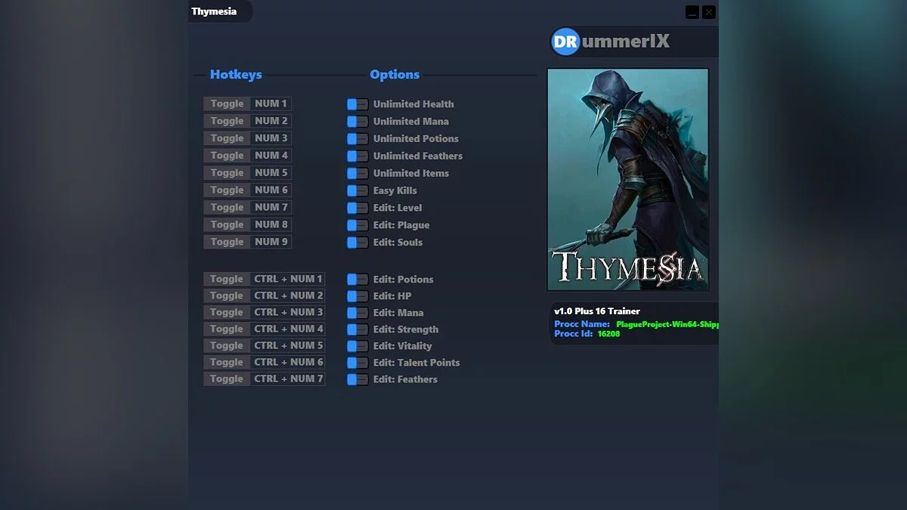Click the Thymesia game artwork image

628,179
